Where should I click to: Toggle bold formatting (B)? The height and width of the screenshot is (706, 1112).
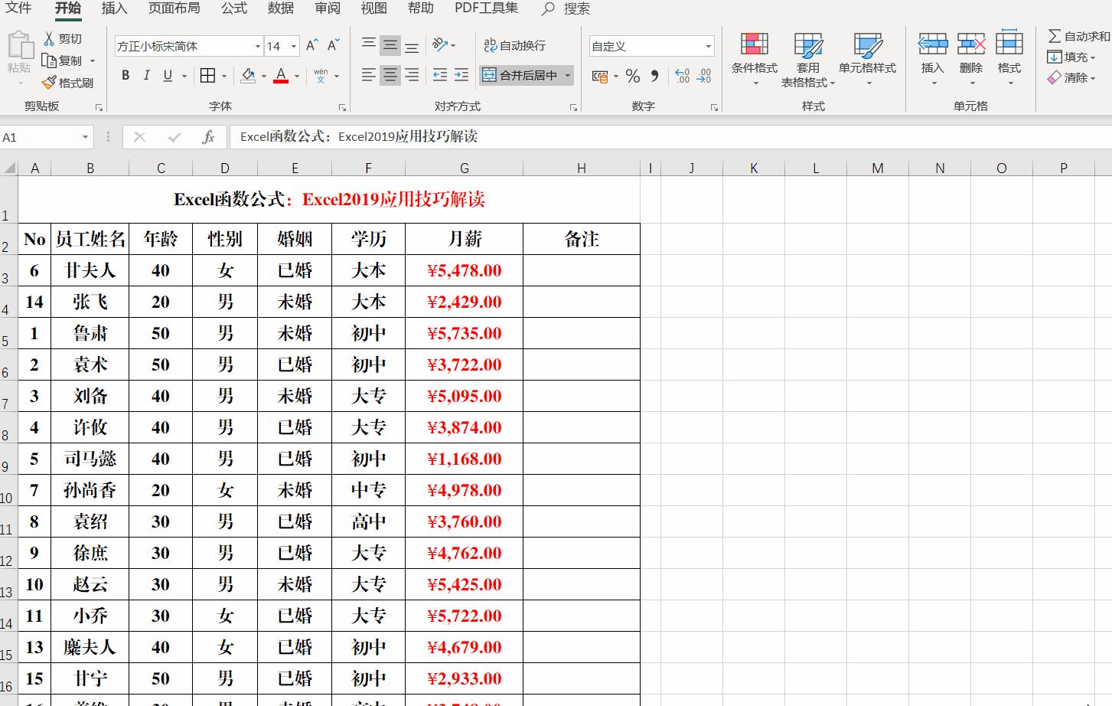[x=126, y=75]
